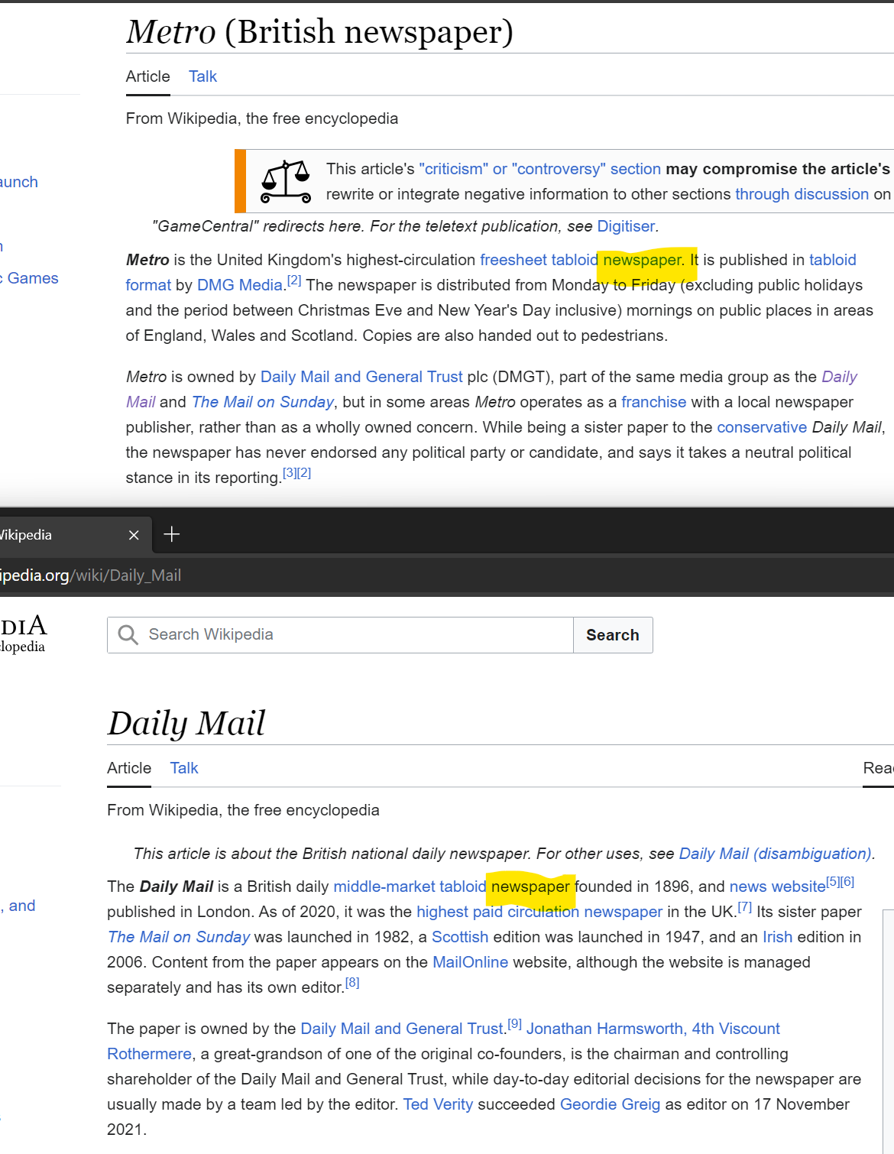Click the Daily Mail page heading

tap(186, 724)
